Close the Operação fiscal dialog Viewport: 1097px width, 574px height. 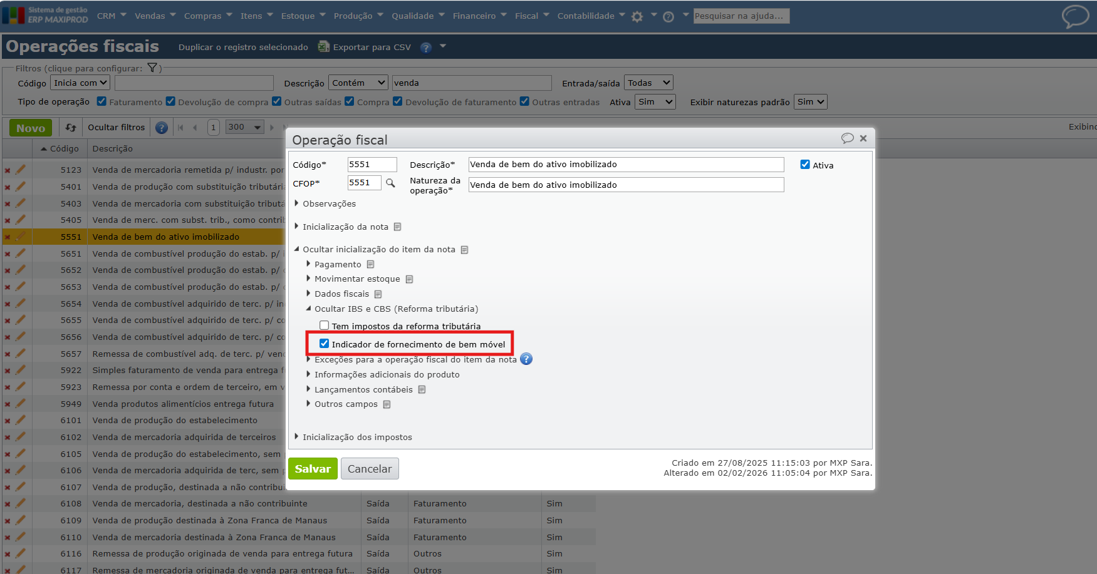coord(863,138)
